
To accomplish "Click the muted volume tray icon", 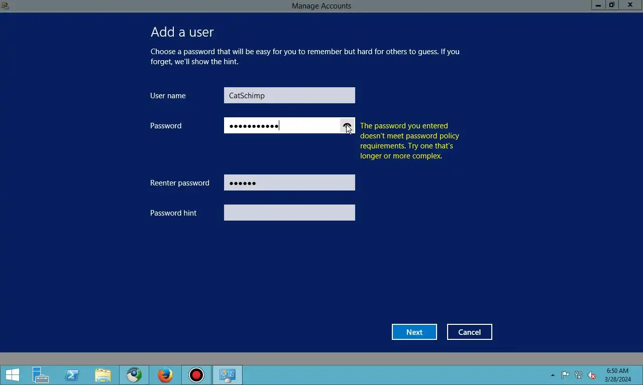I will (x=592, y=375).
